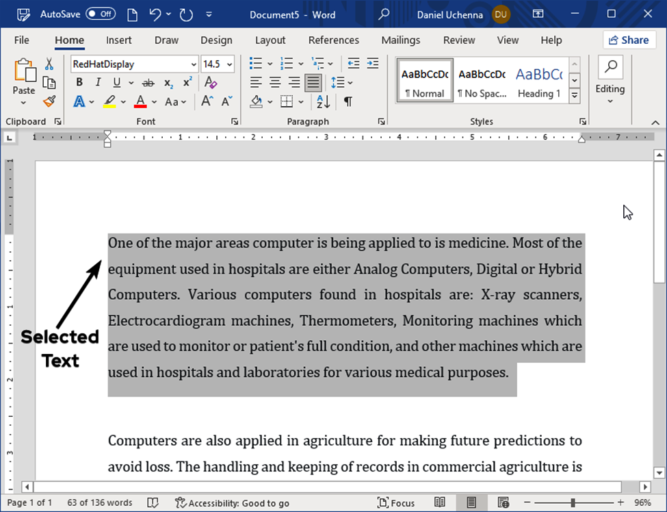Click the Share button
Screen dimensions: 667x512
click(x=629, y=40)
